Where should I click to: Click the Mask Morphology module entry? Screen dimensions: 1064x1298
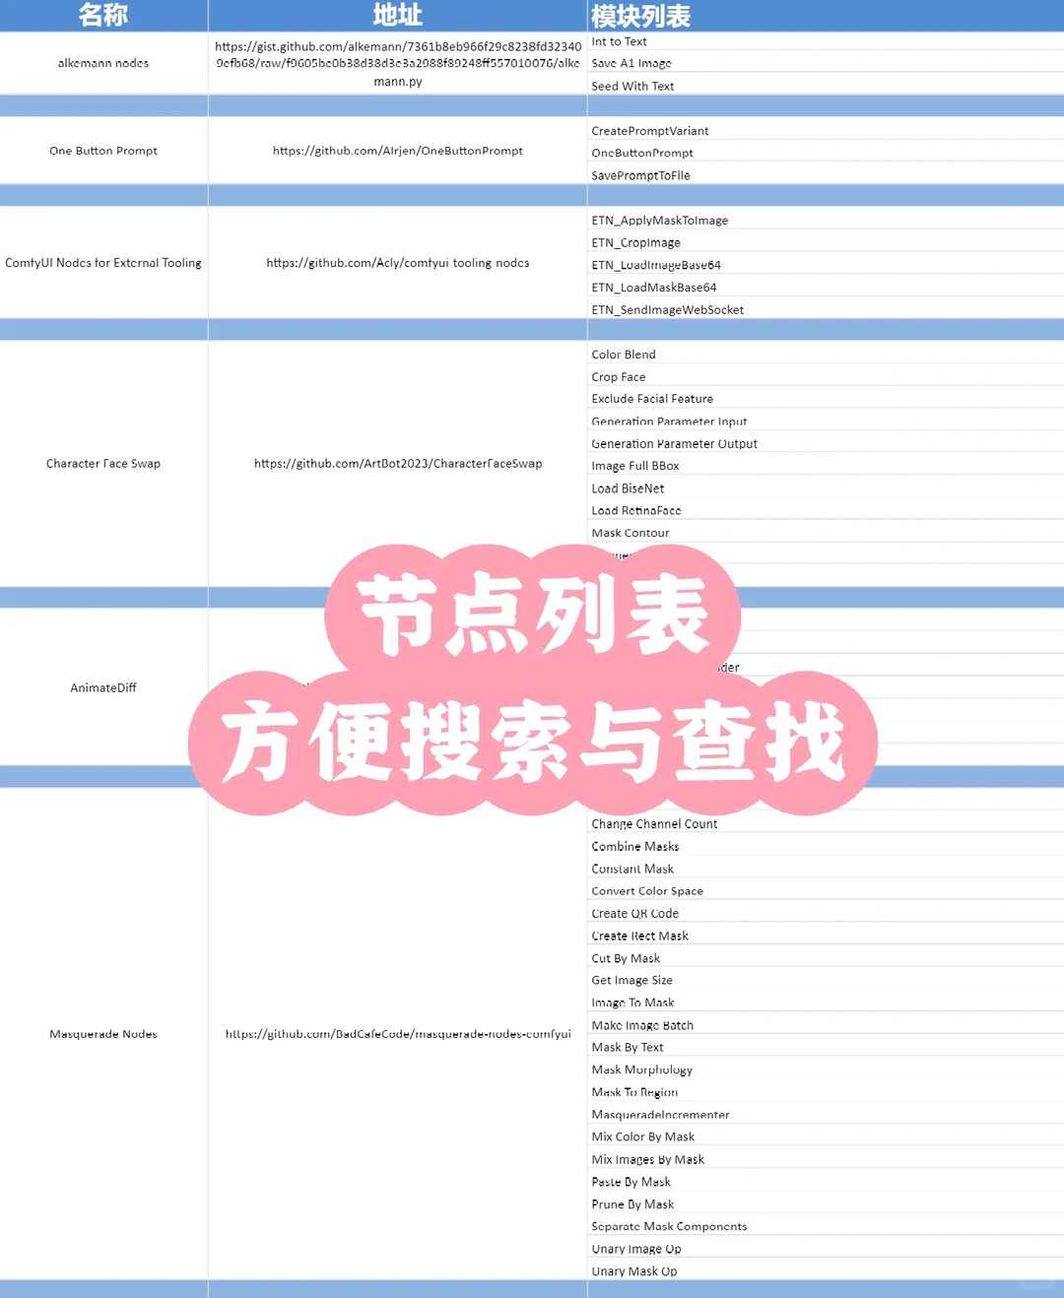[642, 1070]
